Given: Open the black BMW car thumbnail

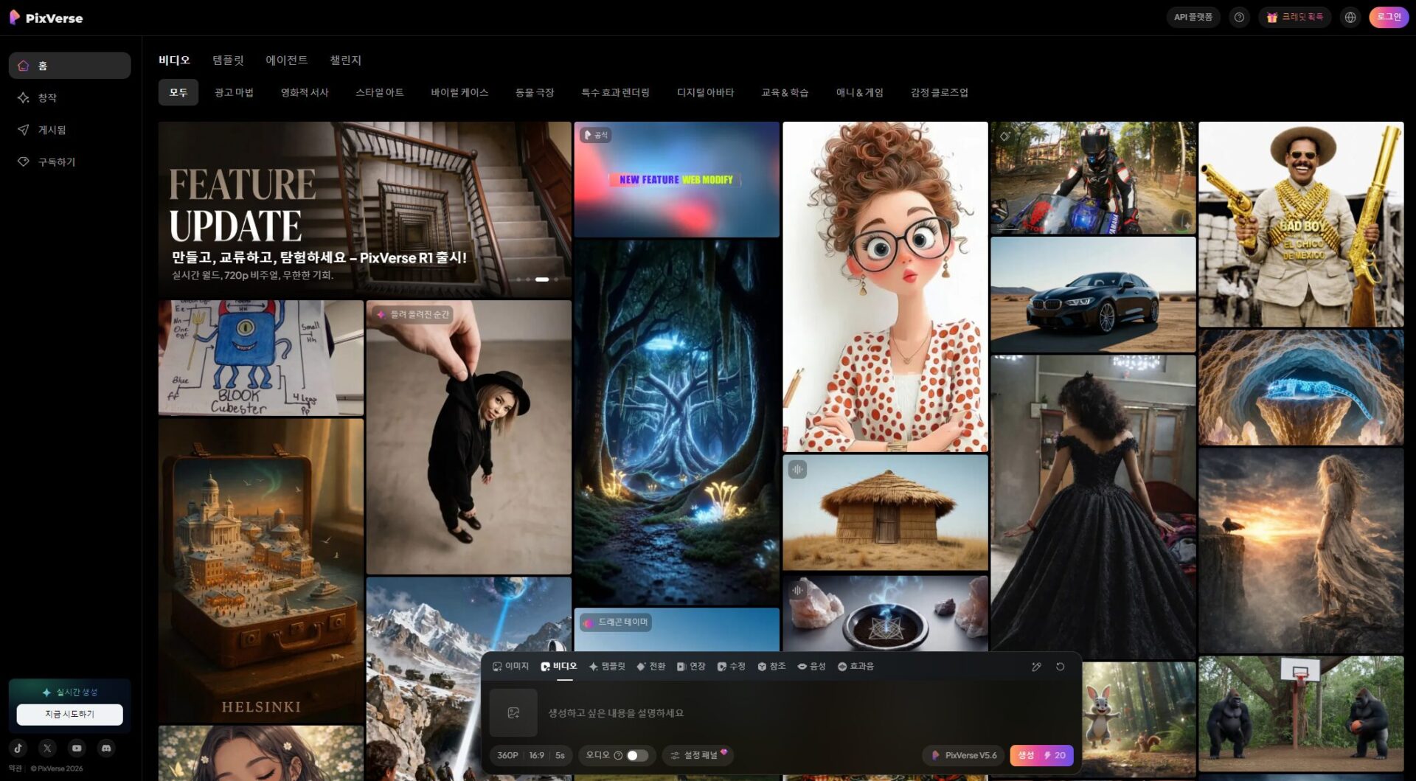Looking at the screenshot, I should pyautogui.click(x=1092, y=295).
